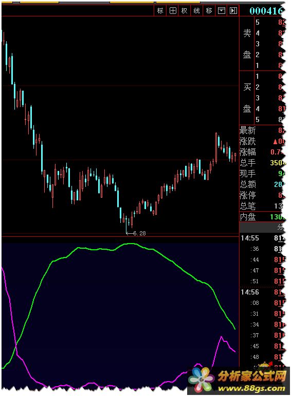Select the 线 drawing line tool
This screenshot has height=396, width=291.
(197, 11)
